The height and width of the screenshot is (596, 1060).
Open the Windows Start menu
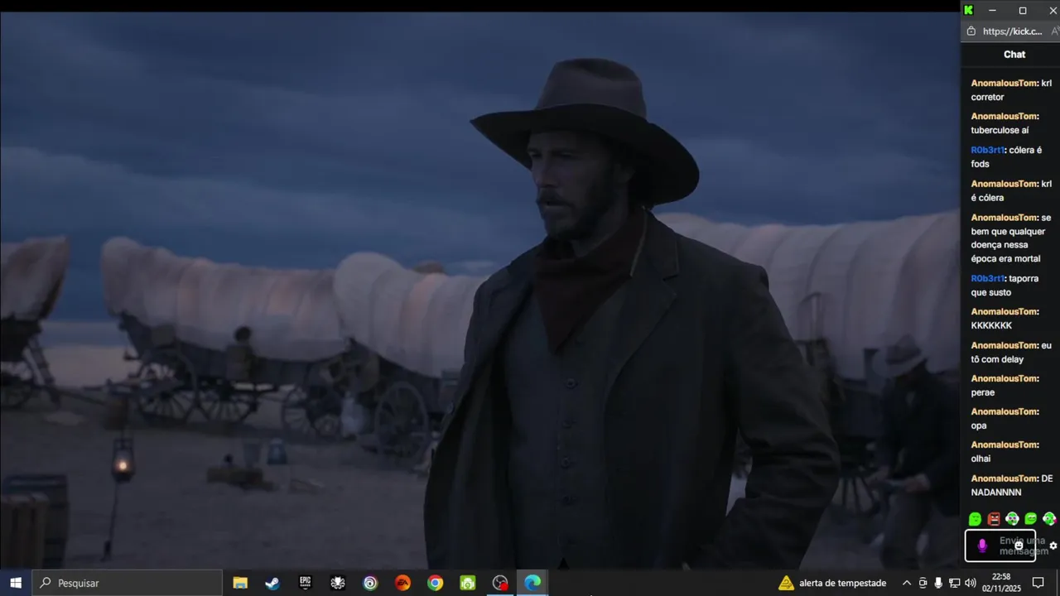click(16, 583)
